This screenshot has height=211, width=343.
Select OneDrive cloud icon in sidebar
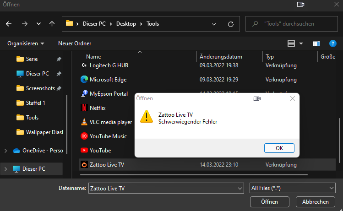click(x=16, y=151)
